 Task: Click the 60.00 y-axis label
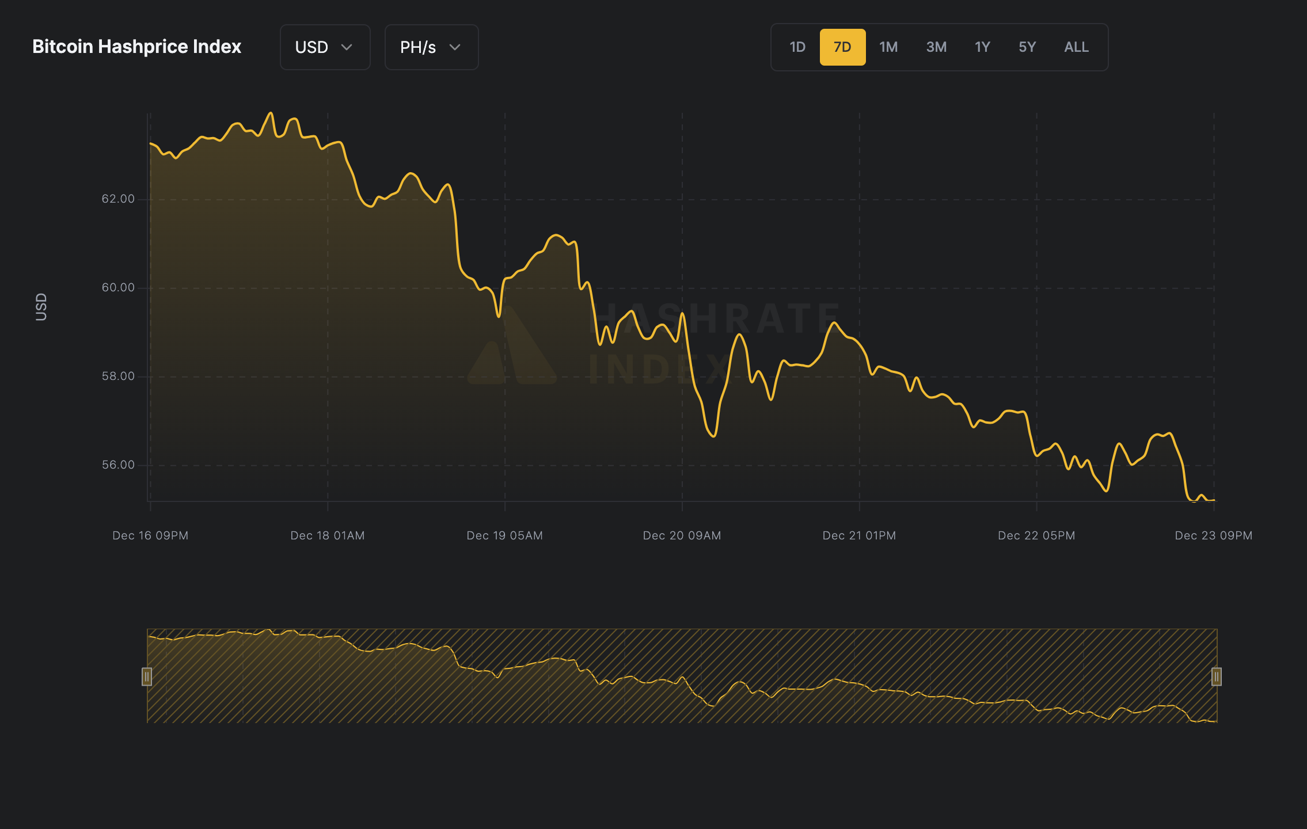coord(118,287)
